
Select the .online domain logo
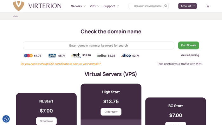(x=101, y=56)
